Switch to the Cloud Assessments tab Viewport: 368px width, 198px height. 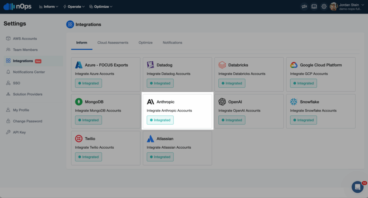(113, 43)
